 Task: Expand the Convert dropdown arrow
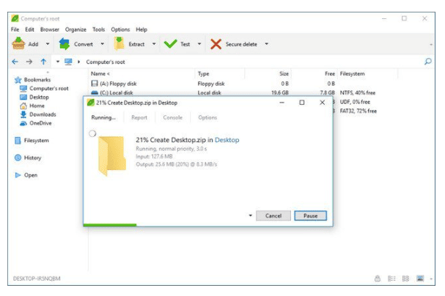[102, 44]
